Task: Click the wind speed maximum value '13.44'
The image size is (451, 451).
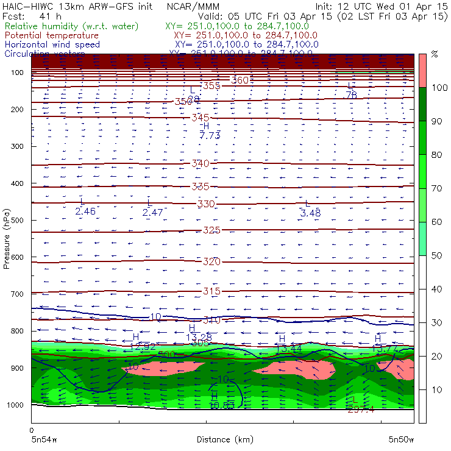Action: tap(289, 349)
